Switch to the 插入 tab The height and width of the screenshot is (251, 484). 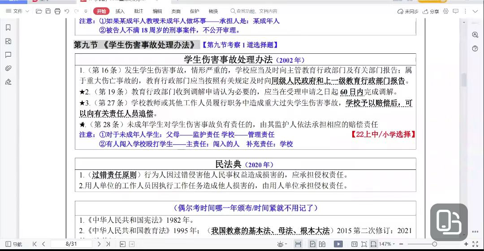[x=120, y=11]
